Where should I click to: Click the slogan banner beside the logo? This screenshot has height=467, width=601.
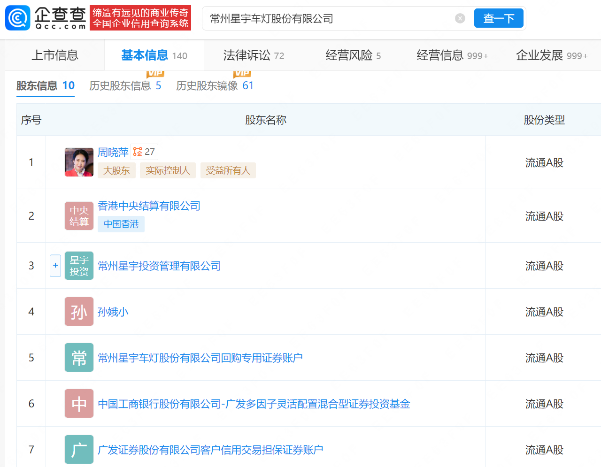140,18
